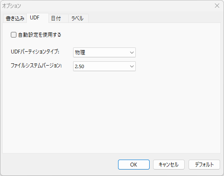Click the 2.50 value in version dropdown
This screenshot has width=224, height=176.
click(80, 66)
